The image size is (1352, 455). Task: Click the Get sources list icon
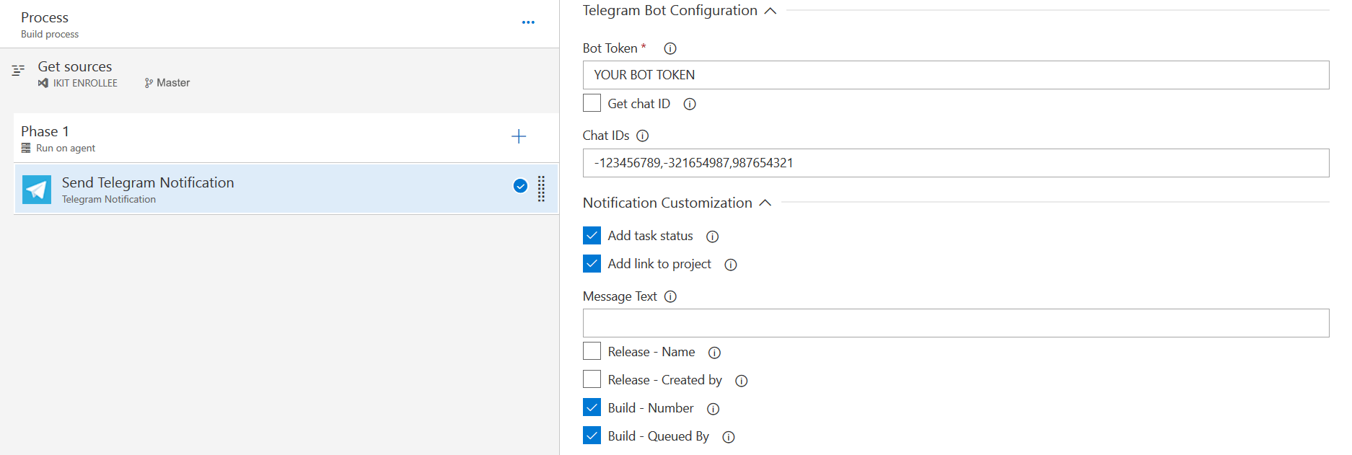pos(19,70)
